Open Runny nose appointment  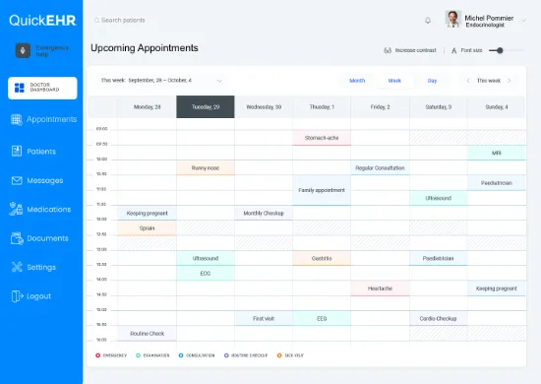click(206, 167)
